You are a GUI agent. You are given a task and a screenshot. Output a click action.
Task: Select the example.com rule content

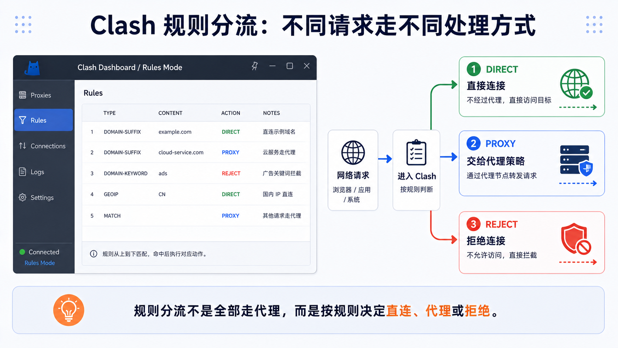tap(175, 132)
